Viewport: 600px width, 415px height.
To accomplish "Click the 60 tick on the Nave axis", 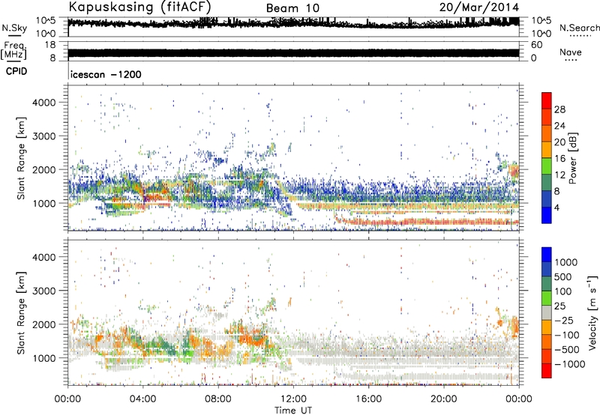I will pos(536,45).
